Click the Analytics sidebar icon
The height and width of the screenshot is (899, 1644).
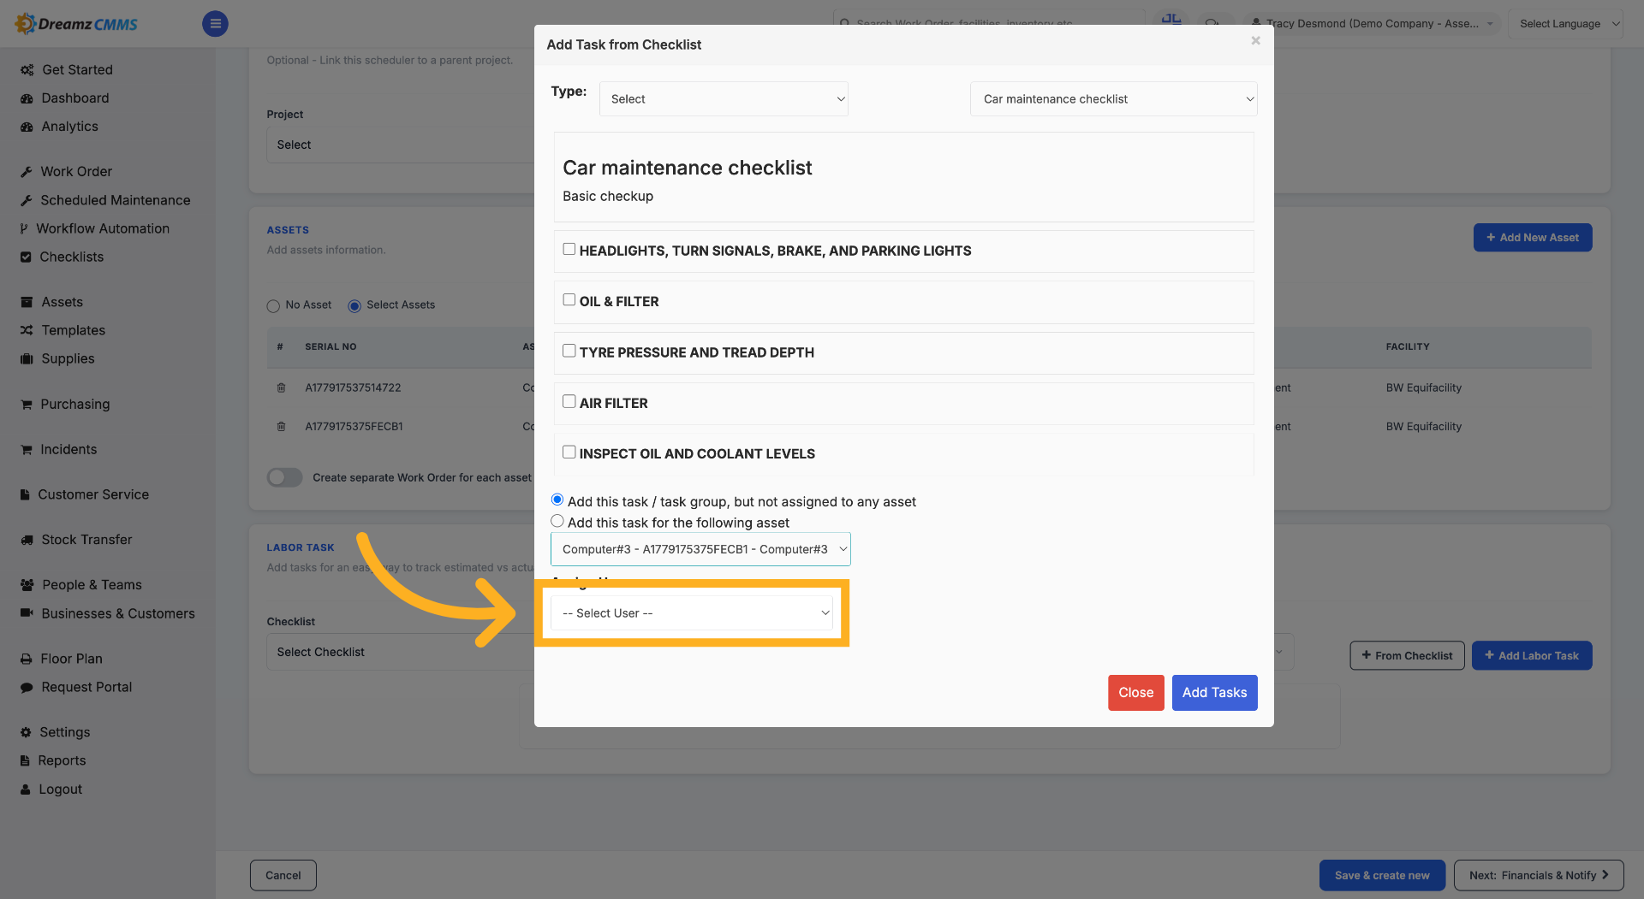(x=27, y=127)
